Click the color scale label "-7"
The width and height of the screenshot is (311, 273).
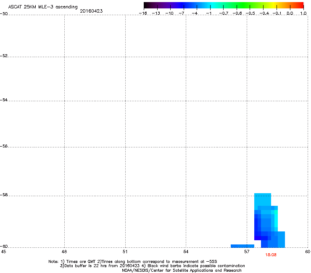(182, 13)
